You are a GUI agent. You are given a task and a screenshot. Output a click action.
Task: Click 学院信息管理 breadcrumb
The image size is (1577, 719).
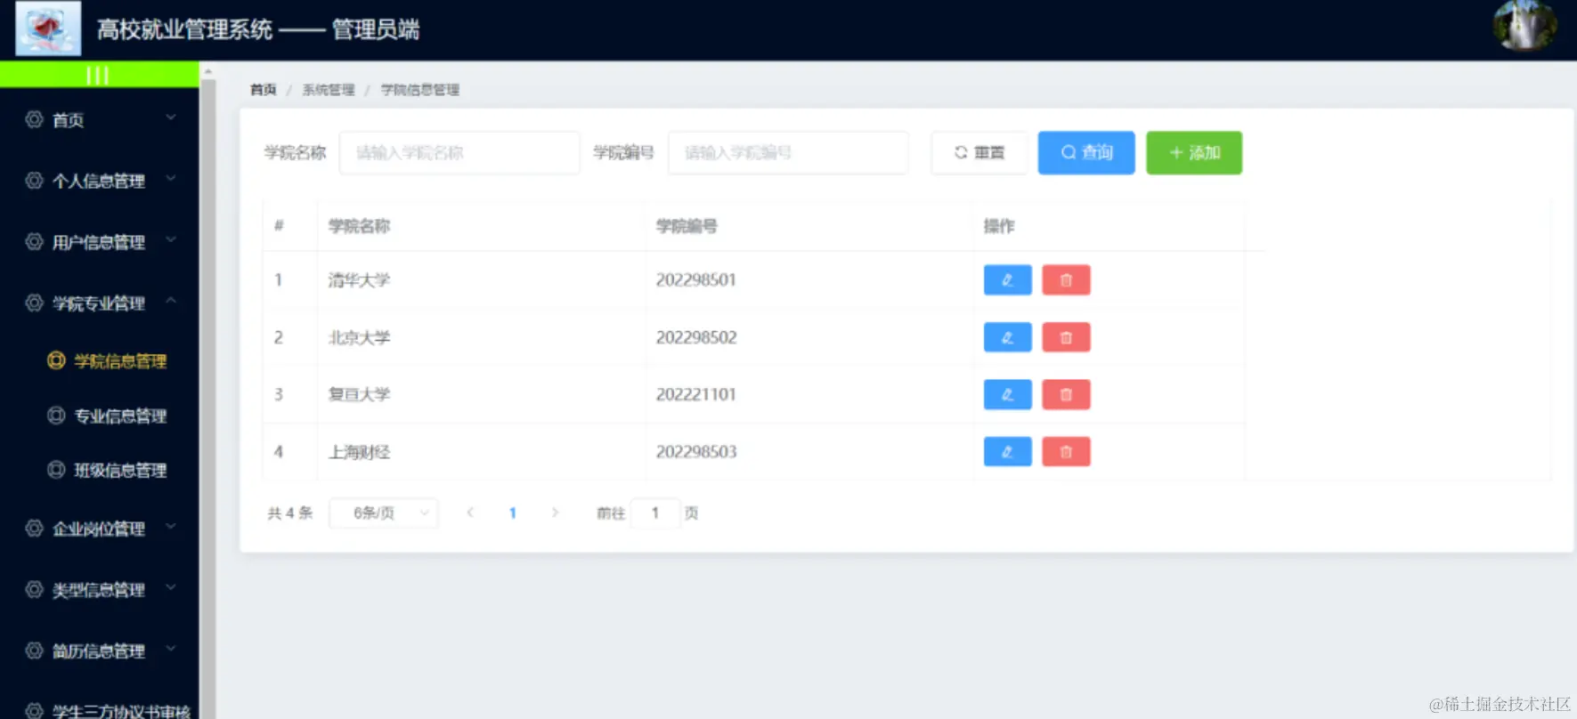click(x=420, y=90)
